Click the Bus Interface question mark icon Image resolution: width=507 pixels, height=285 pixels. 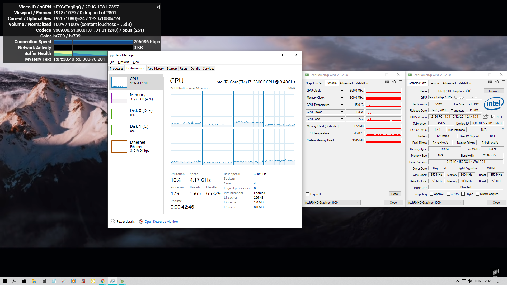coord(503,130)
